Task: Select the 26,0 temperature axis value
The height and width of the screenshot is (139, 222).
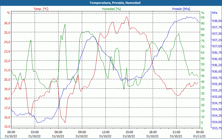Action: pos(7,23)
